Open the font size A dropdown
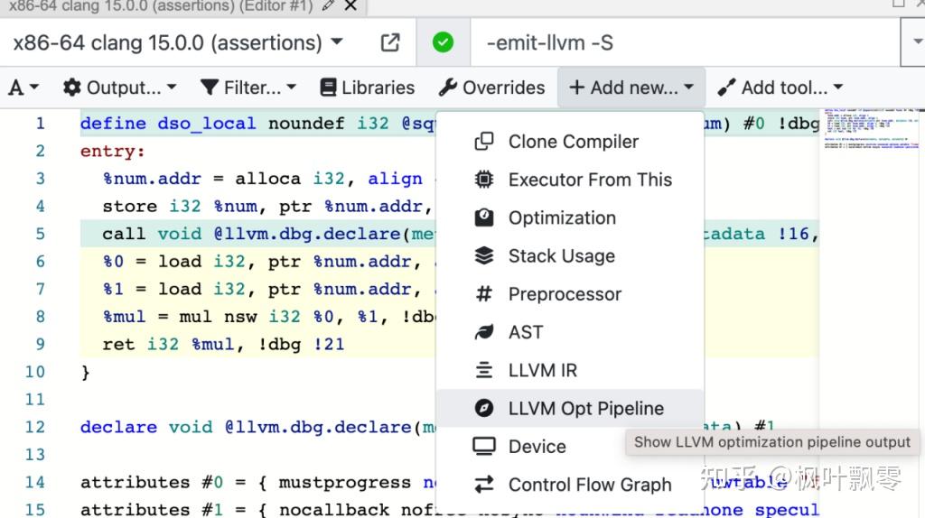The width and height of the screenshot is (925, 518). tap(23, 88)
